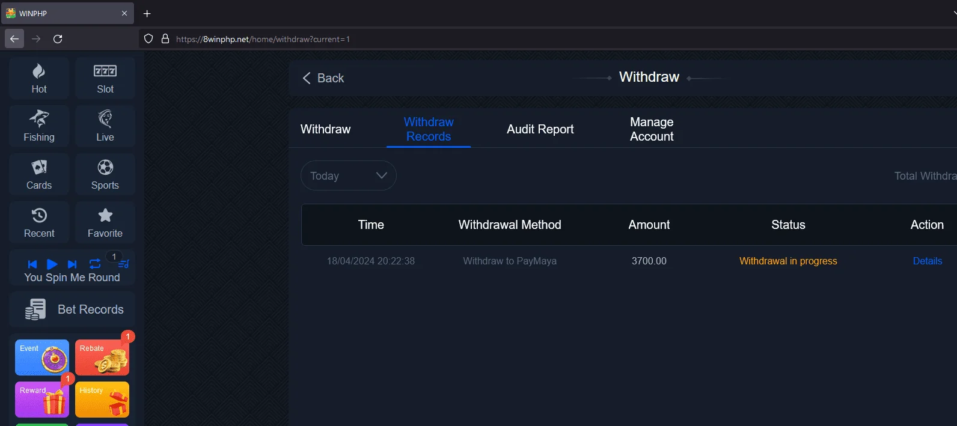Go Back from Withdraw page
The image size is (957, 426).
pyautogui.click(x=323, y=78)
